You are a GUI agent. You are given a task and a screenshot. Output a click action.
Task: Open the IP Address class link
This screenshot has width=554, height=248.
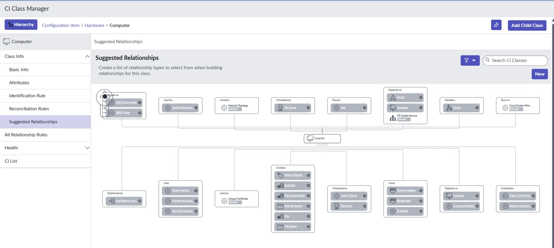coord(402,211)
